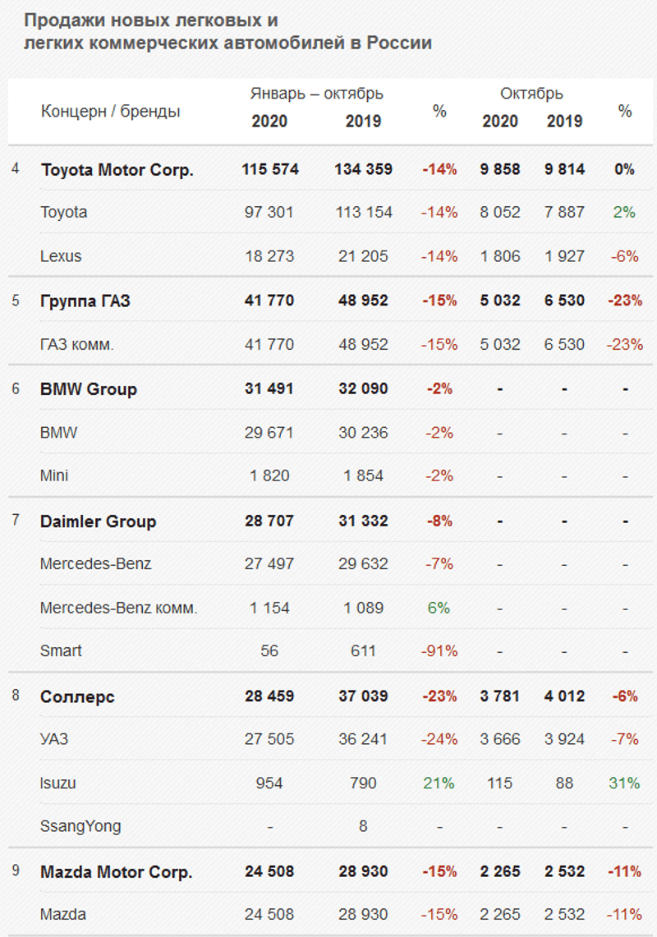Click the Smart -91% change value
Image resolution: width=657 pixels, height=937 pixels.
tap(439, 651)
